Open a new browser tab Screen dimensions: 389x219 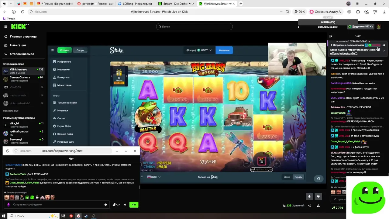(x=241, y=4)
